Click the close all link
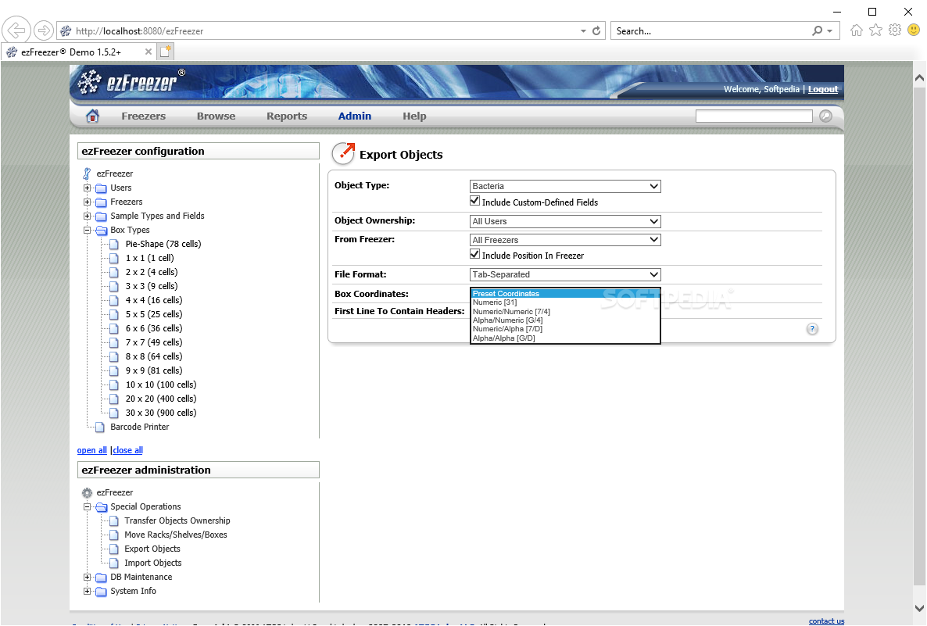 point(127,450)
